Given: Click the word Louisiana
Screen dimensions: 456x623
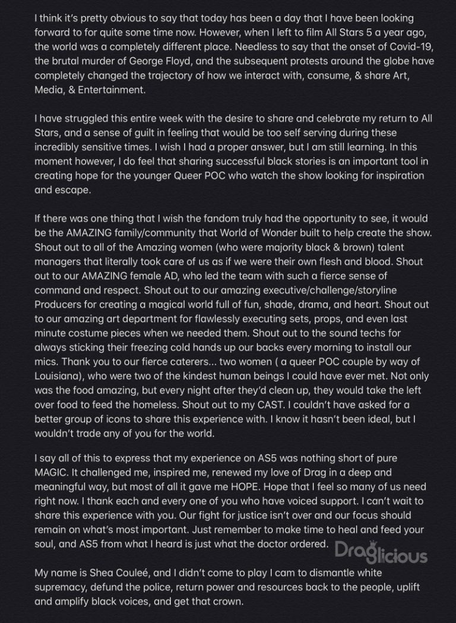Looking at the screenshot, I should 57,376.
